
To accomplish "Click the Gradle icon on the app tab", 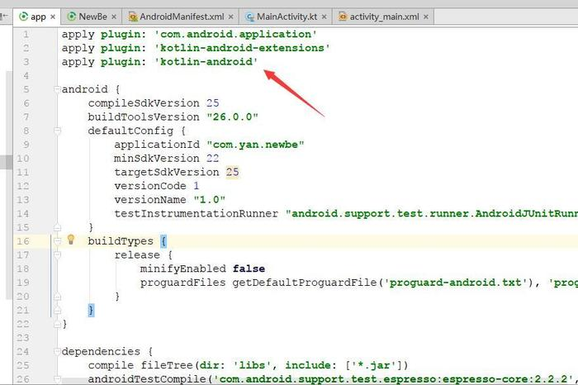I will [x=23, y=17].
